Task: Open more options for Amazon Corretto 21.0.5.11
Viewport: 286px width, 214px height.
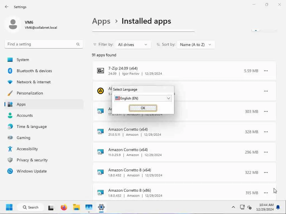Action: point(266,132)
